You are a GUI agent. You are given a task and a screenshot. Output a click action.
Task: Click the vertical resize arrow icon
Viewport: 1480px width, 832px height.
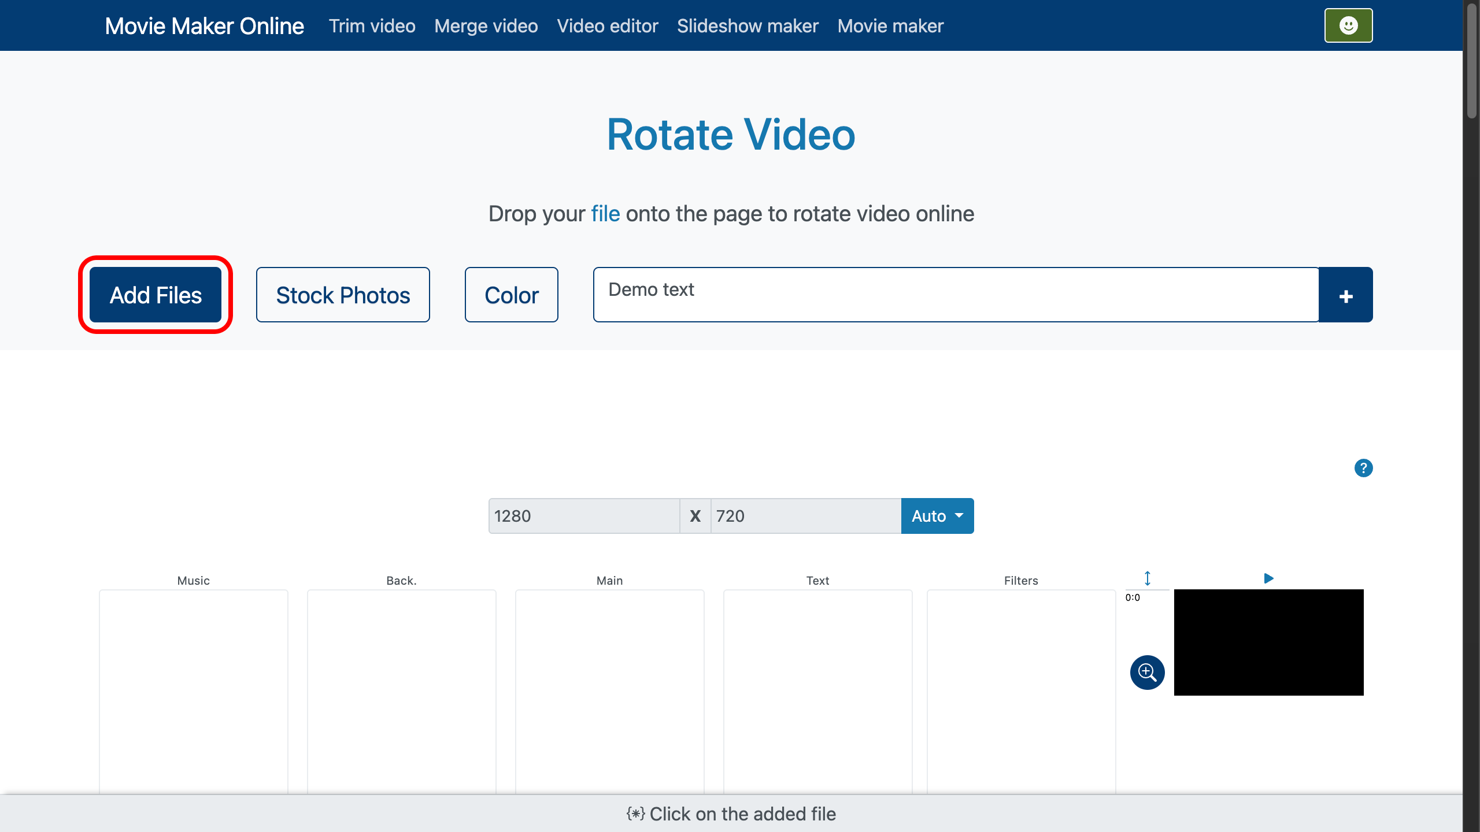point(1148,578)
